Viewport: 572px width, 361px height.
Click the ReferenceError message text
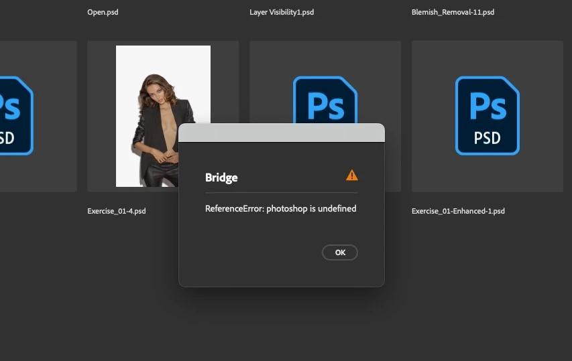280,208
